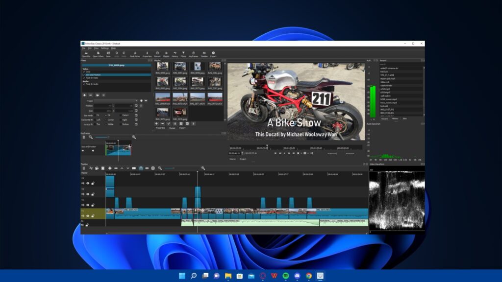
Task: Click the Open File toolbar icon
Action: click(86, 54)
